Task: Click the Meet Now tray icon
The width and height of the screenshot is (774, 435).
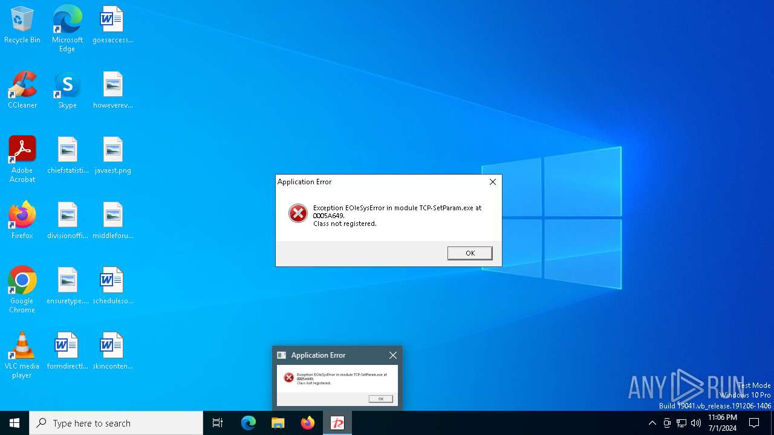Action: (667, 423)
